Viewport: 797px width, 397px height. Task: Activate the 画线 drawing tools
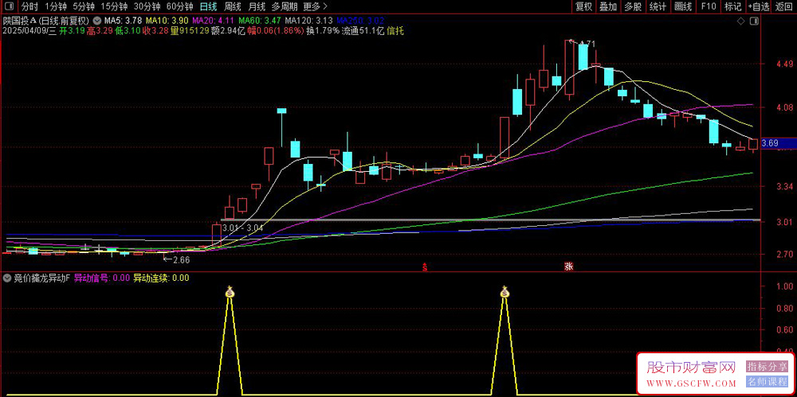pos(683,6)
